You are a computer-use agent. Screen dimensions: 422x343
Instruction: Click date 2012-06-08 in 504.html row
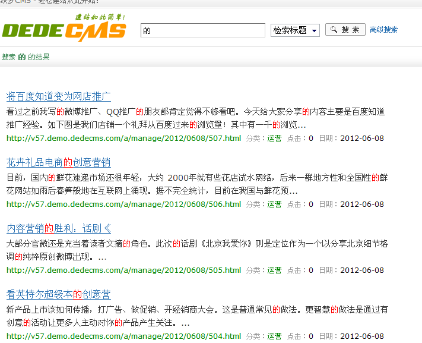click(x=362, y=336)
